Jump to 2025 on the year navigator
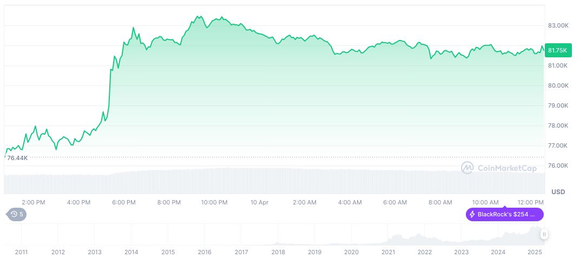 535,252
